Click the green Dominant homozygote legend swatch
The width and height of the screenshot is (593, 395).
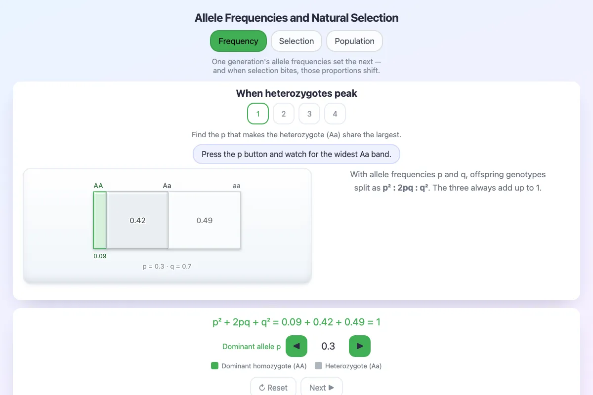[x=214, y=366]
